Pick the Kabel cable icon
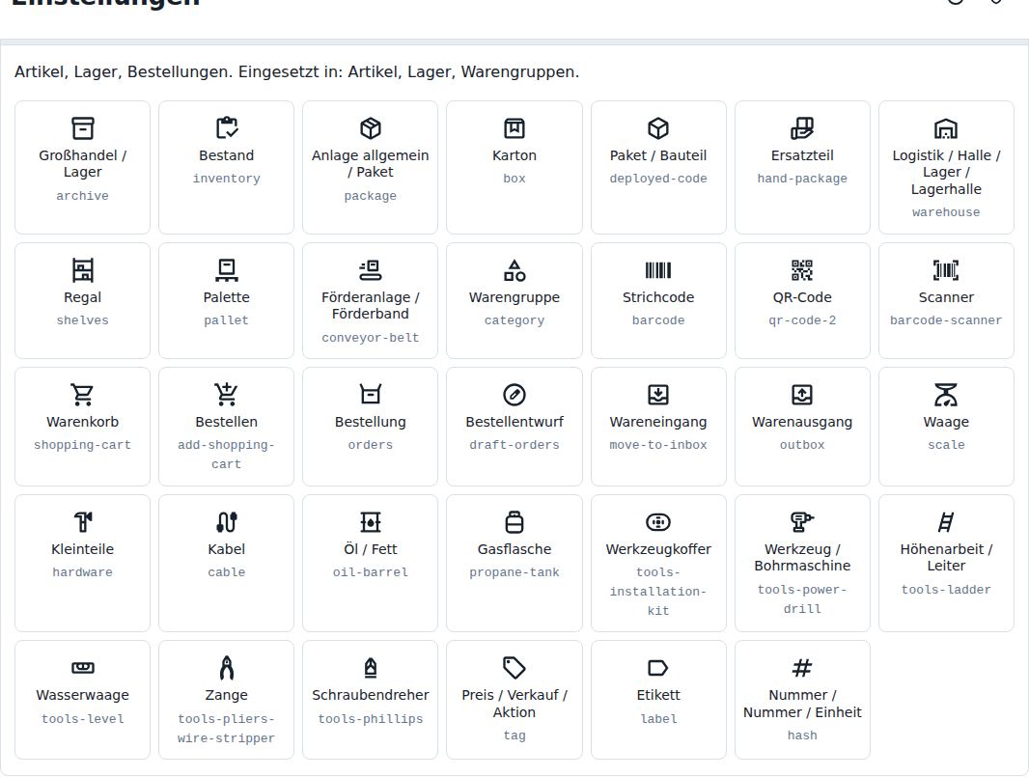The height and width of the screenshot is (777, 1029). [227, 522]
